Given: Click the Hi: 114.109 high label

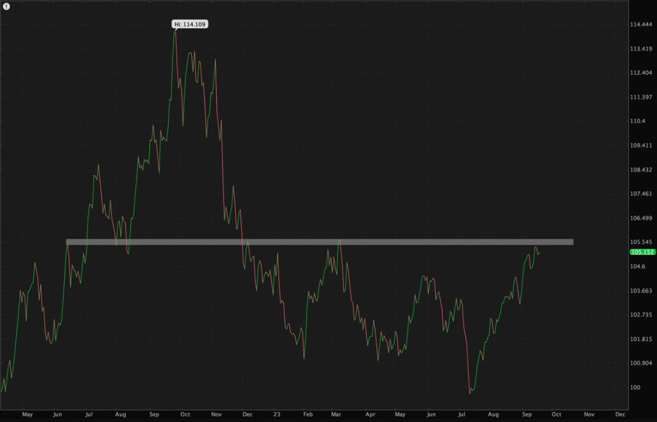Looking at the screenshot, I should (190, 24).
